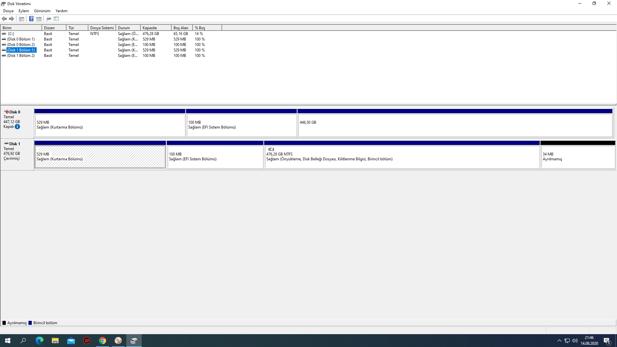The height and width of the screenshot is (347, 617).
Task: Click the Forward arrow toolbar icon
Action: [x=12, y=19]
